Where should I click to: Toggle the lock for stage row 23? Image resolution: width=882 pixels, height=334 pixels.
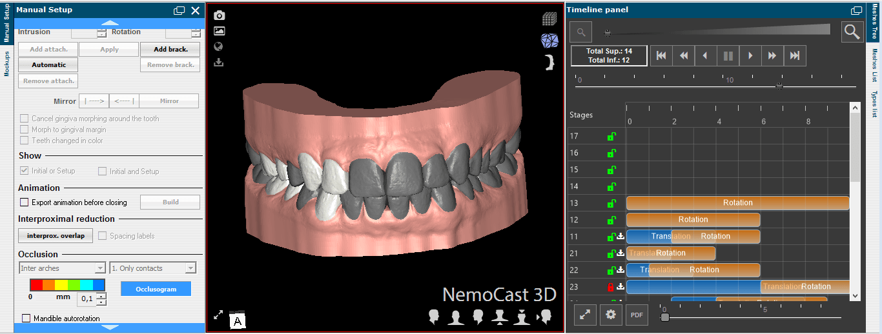[x=610, y=287]
